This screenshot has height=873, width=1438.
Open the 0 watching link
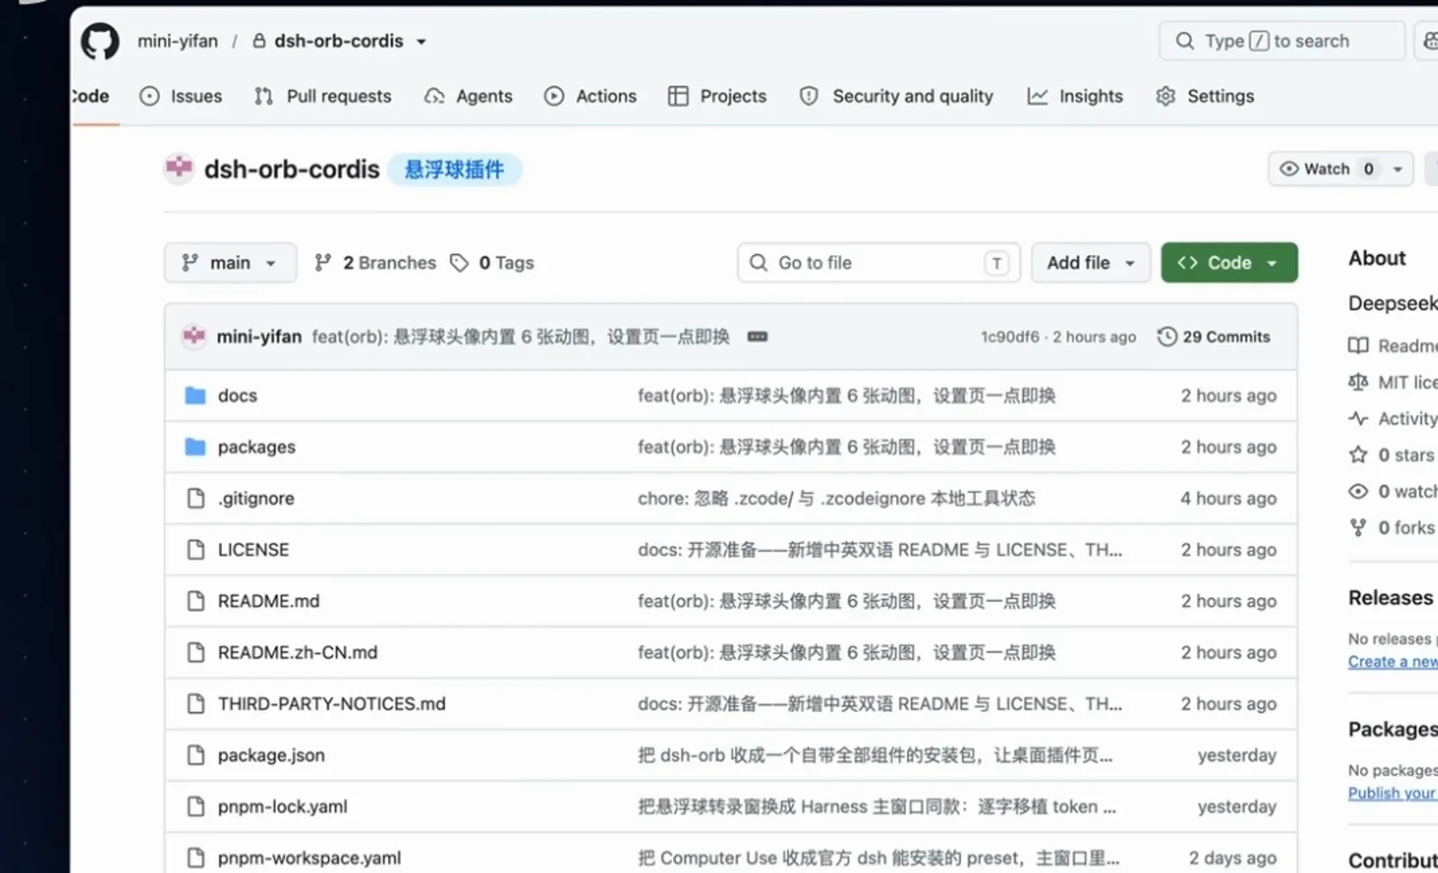1393,491
